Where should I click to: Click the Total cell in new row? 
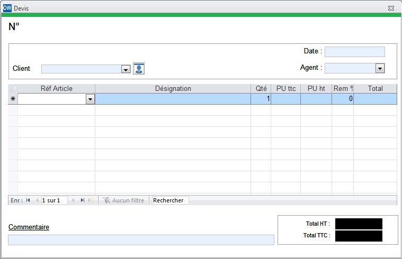(x=375, y=99)
